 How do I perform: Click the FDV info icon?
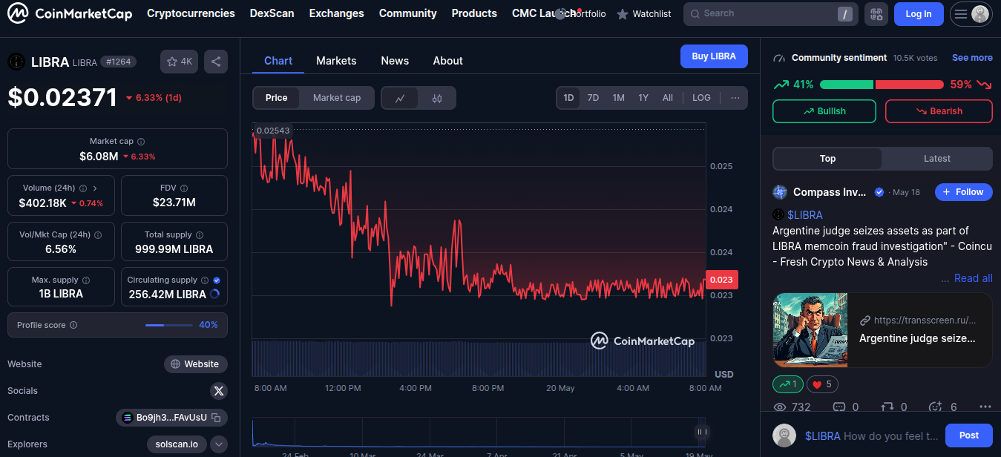(x=184, y=188)
